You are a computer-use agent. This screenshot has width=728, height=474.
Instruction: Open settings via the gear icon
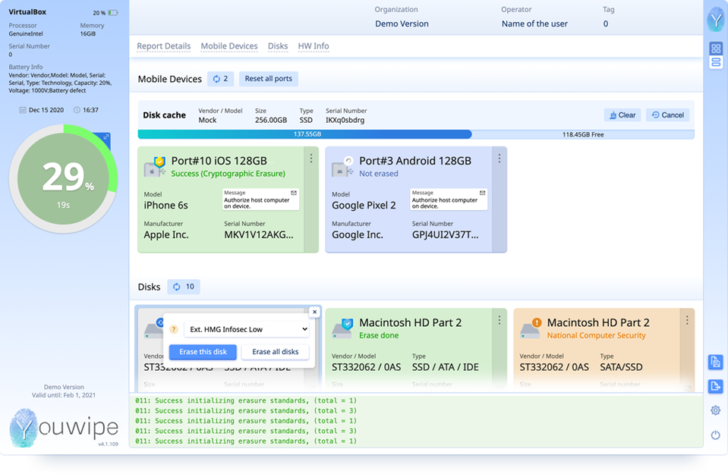coord(715,410)
